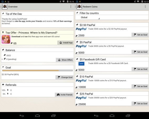Tap the coin icon beside 65 reward
The width and height of the screenshot is (149, 119).
12,43
